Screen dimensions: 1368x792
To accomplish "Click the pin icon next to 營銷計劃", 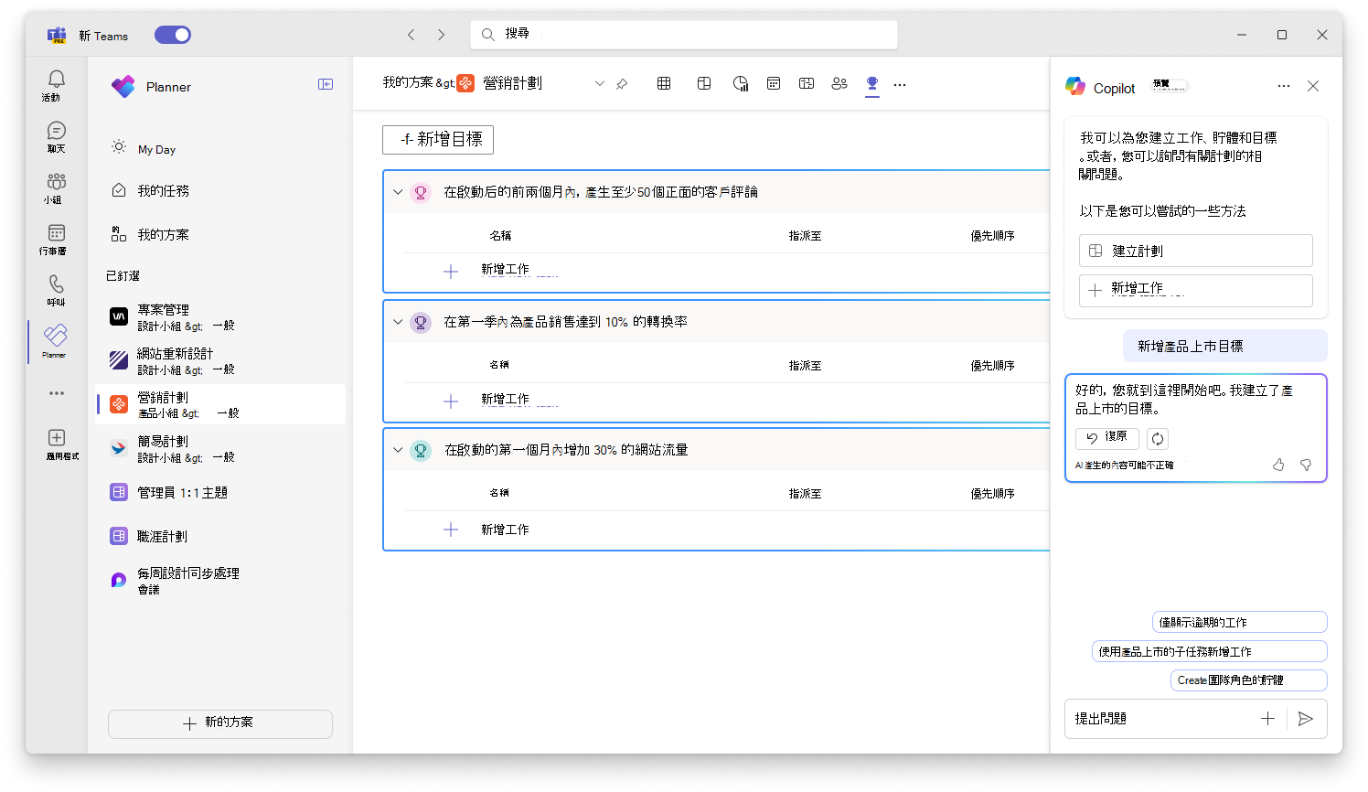I will (622, 84).
